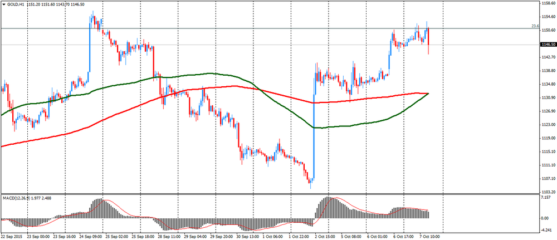Open the chart menu triangle beside GOLD,H1
The height and width of the screenshot is (240, 557).
coord(3,4)
